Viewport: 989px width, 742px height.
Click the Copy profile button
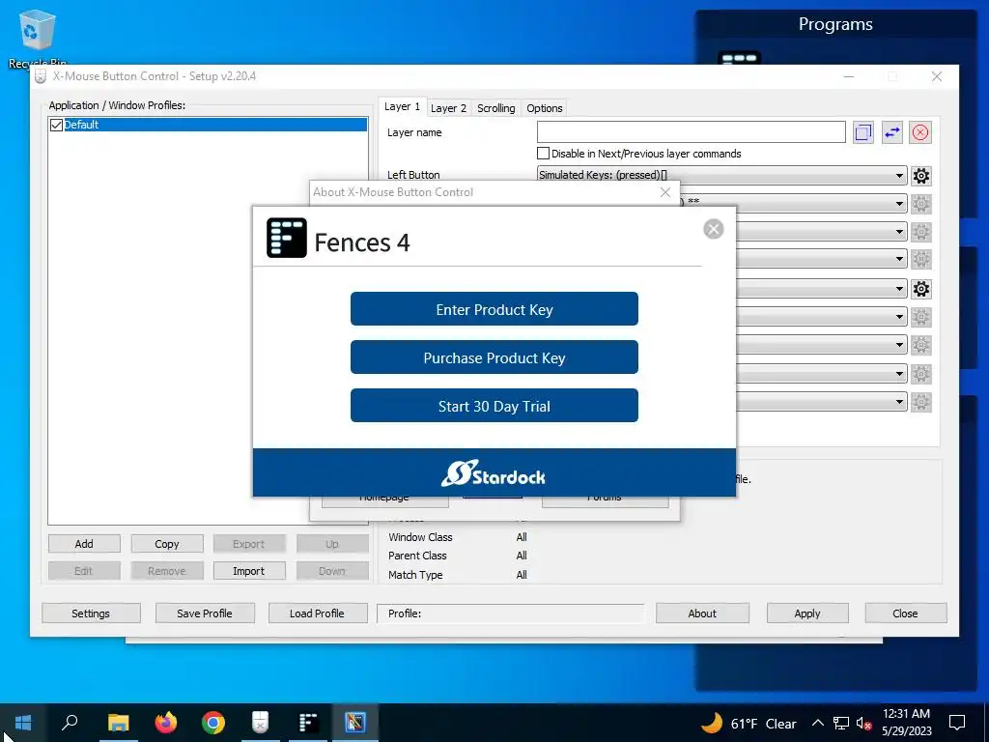[166, 544]
